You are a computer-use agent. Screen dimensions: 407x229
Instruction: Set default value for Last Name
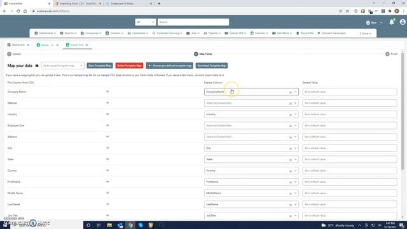350,205
